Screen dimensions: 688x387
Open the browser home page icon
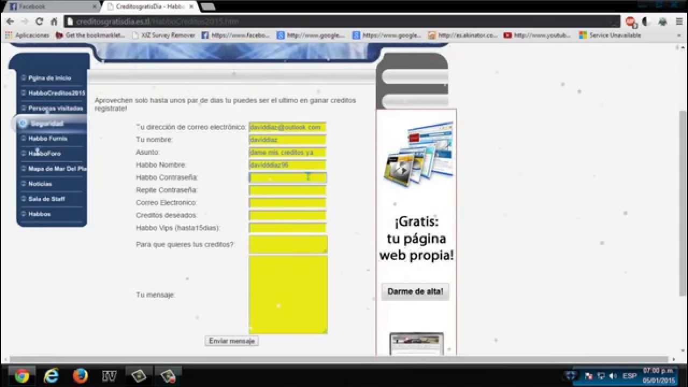[54, 21]
